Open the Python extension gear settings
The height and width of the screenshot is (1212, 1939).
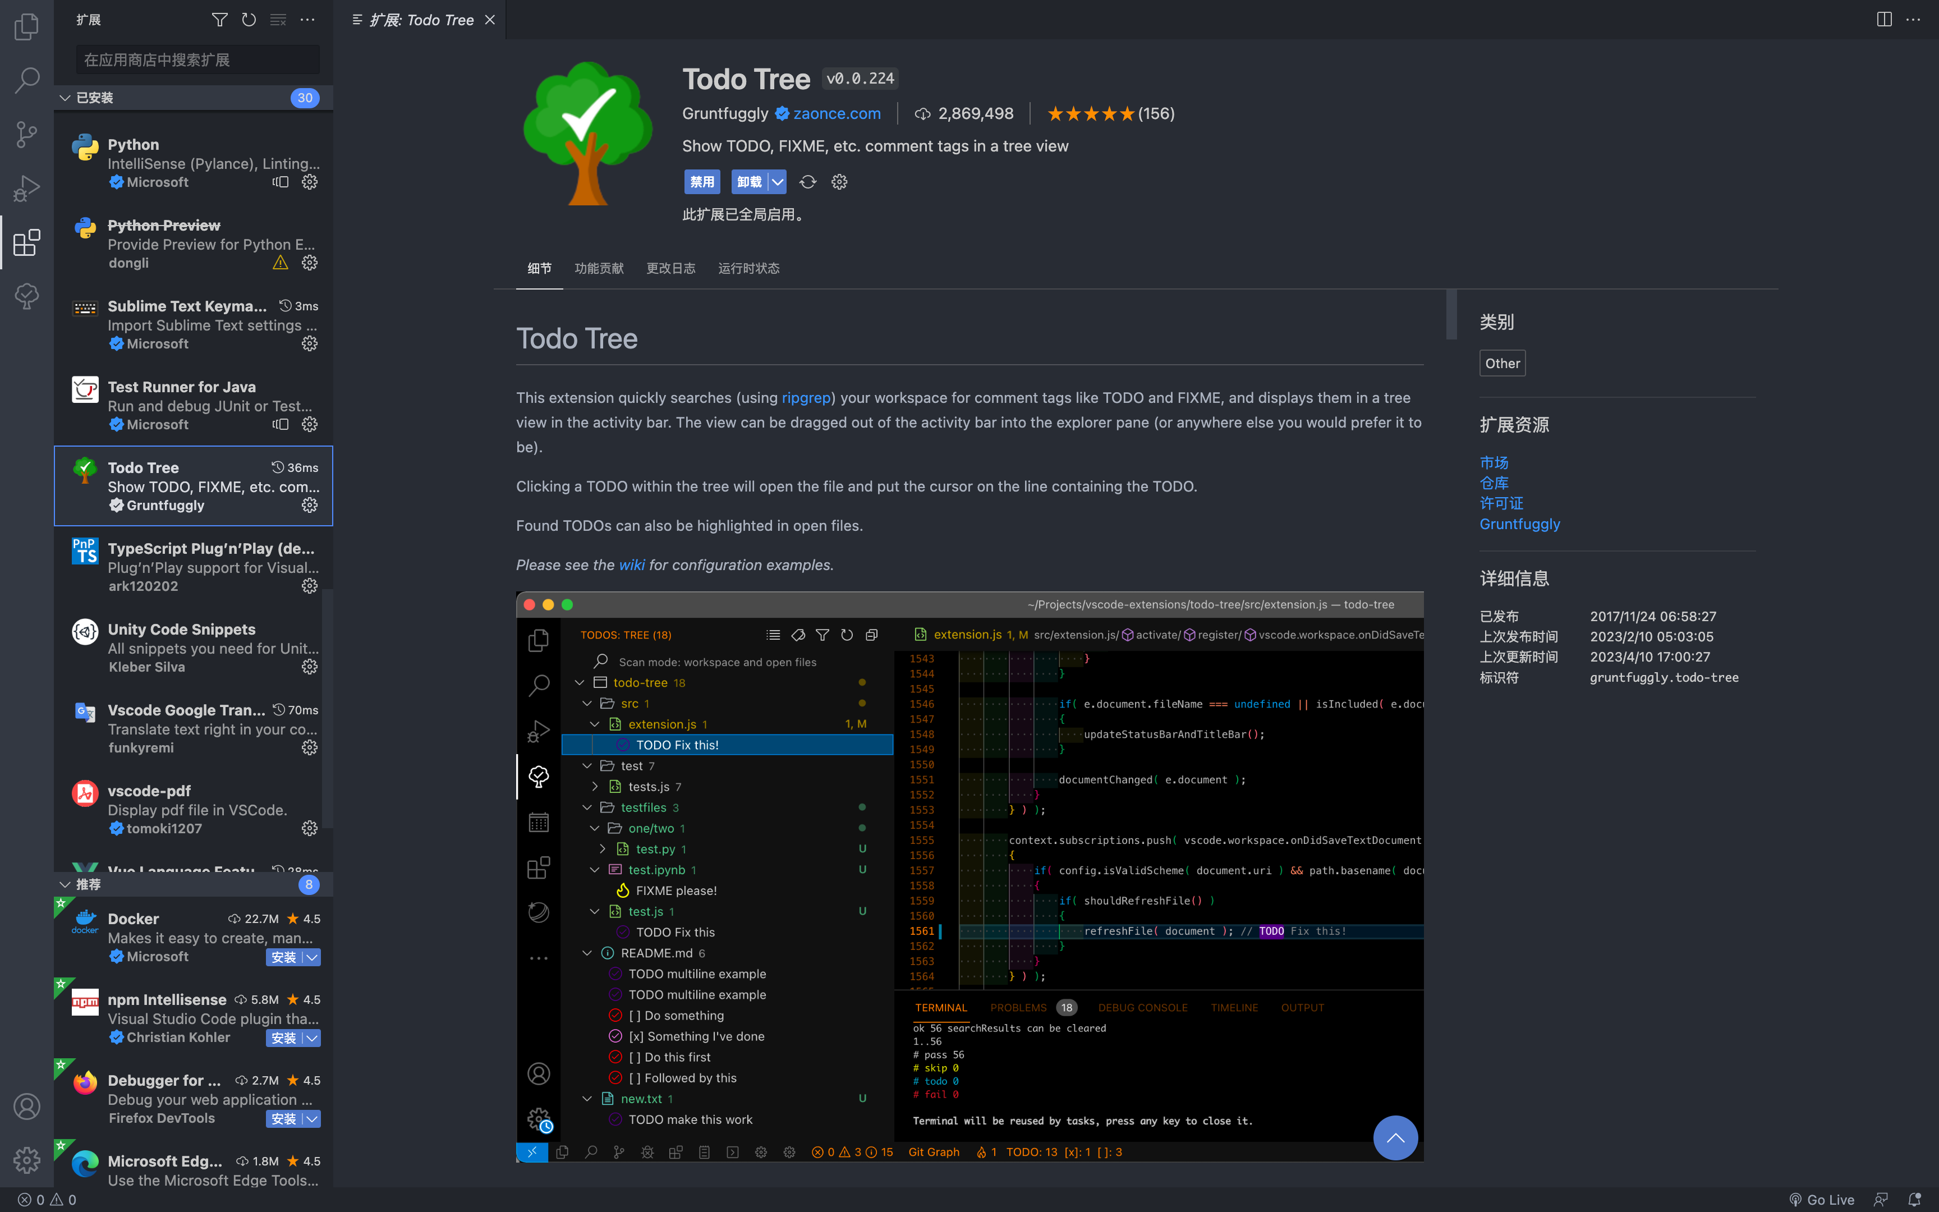coord(310,182)
